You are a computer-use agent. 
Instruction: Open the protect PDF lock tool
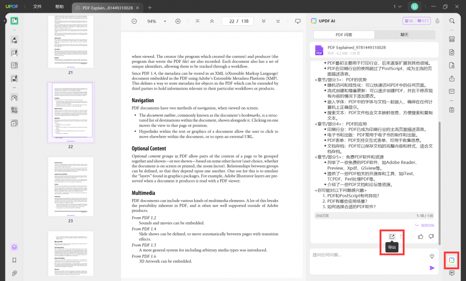[452, 65]
